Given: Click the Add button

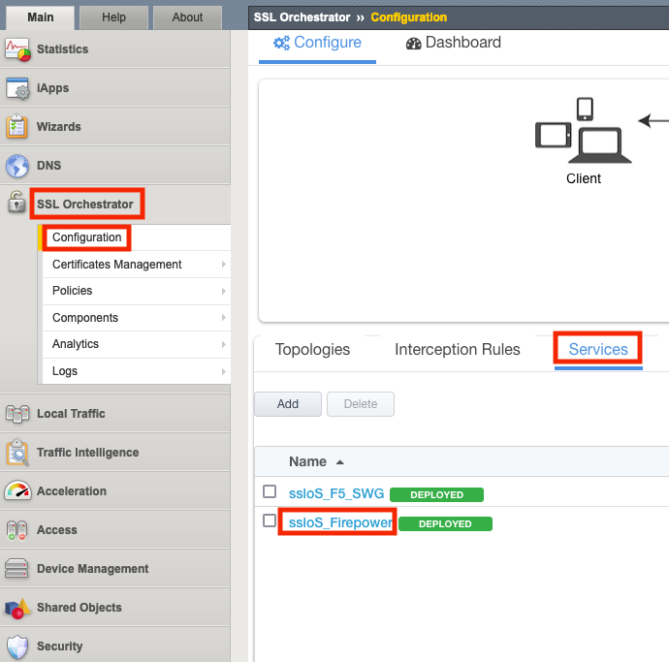Looking at the screenshot, I should [x=288, y=404].
